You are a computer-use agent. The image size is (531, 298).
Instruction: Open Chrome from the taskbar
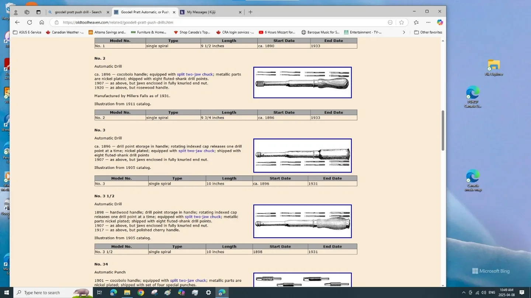(141, 292)
